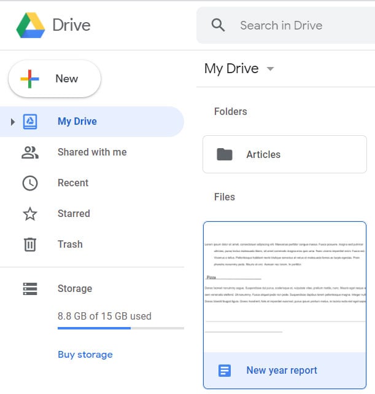The height and width of the screenshot is (394, 375).
Task: Open the My Drive header dropdown arrow
Action: 270,69
